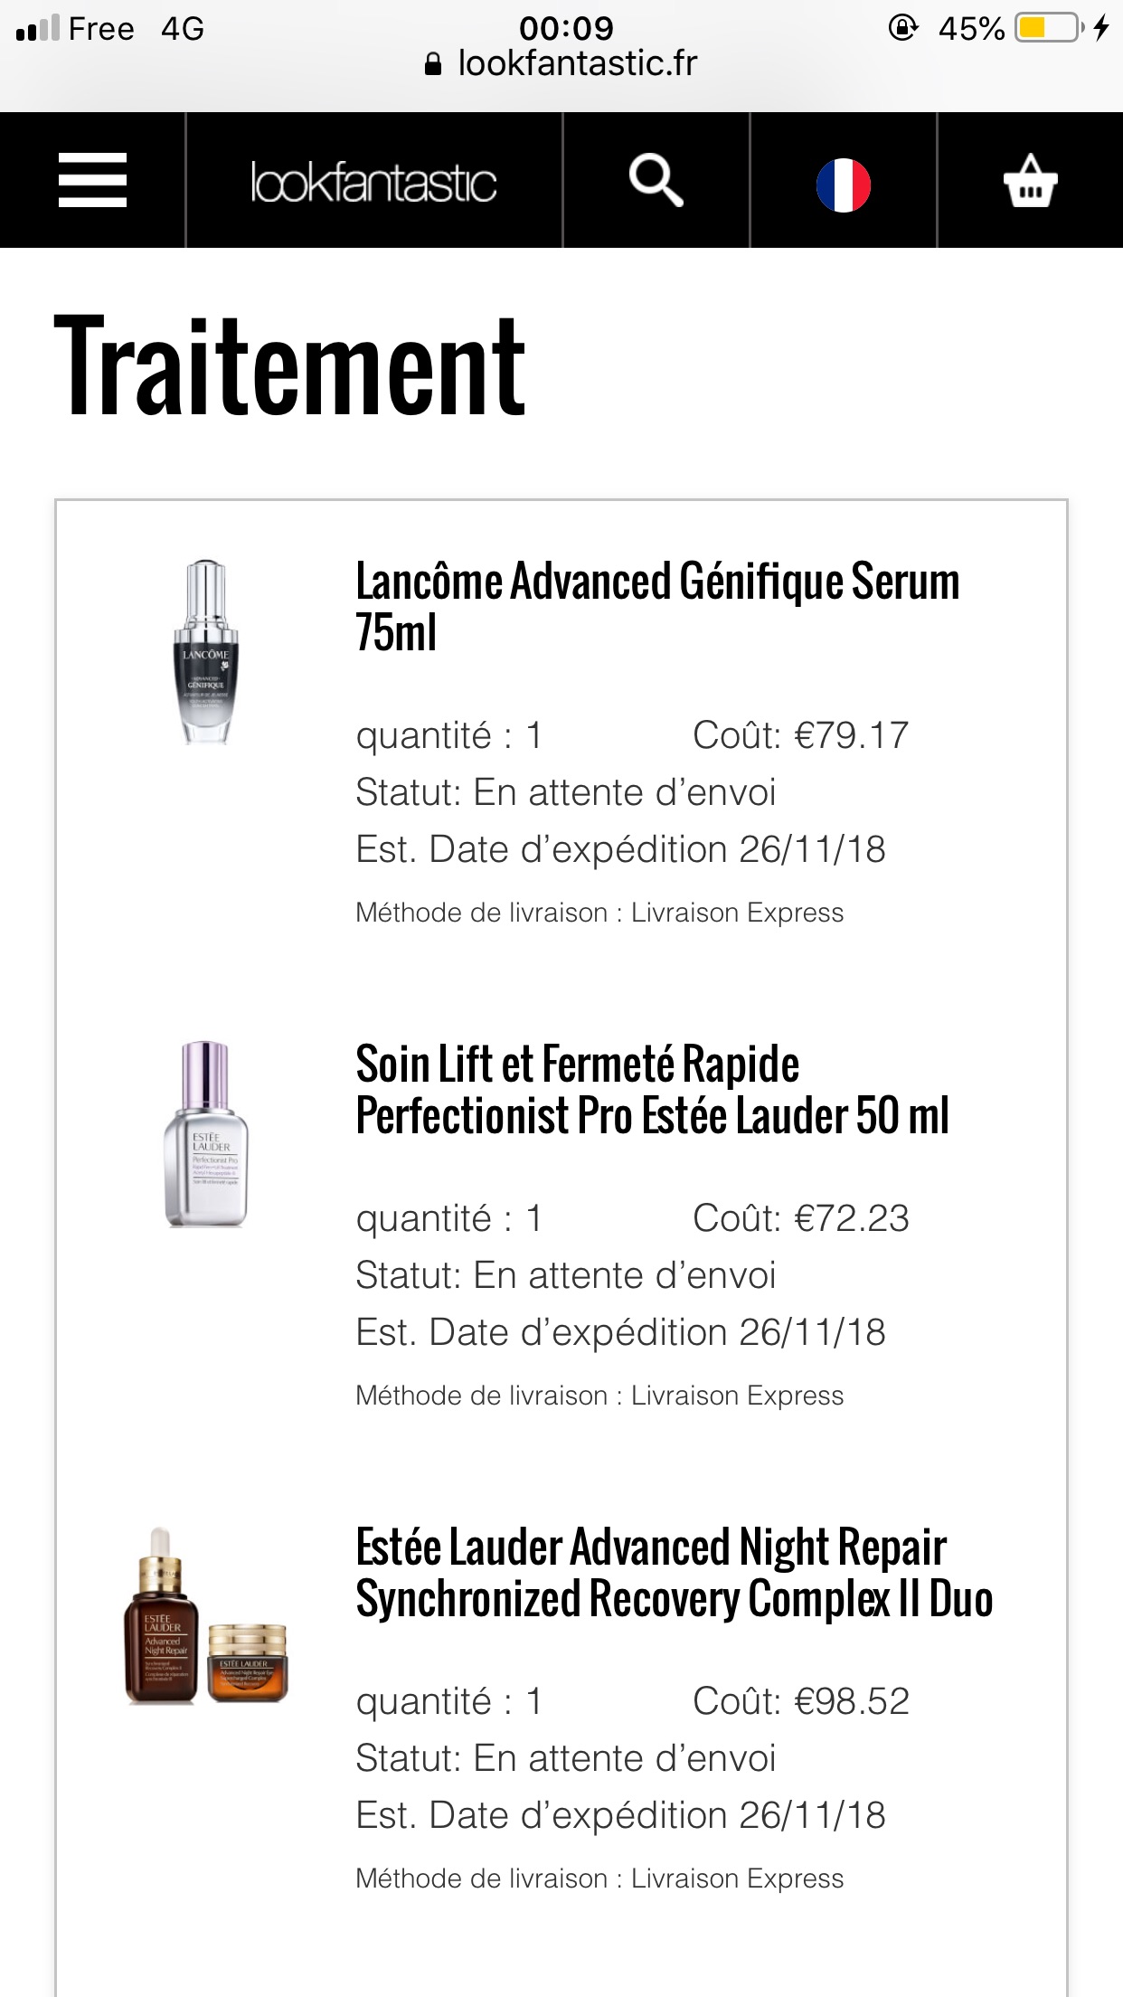The height and width of the screenshot is (1997, 1123).
Task: Tap the rotation lock status icon
Action: coord(902,28)
